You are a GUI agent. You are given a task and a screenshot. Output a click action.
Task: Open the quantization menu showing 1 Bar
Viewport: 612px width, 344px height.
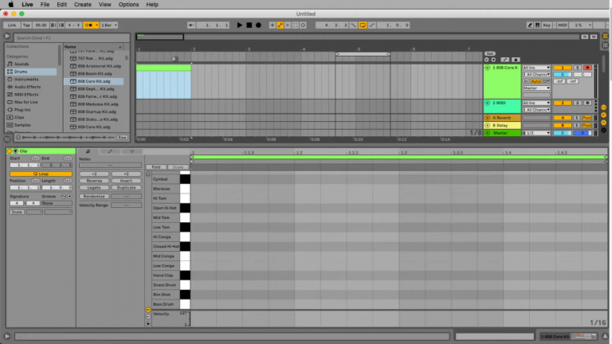(109, 25)
